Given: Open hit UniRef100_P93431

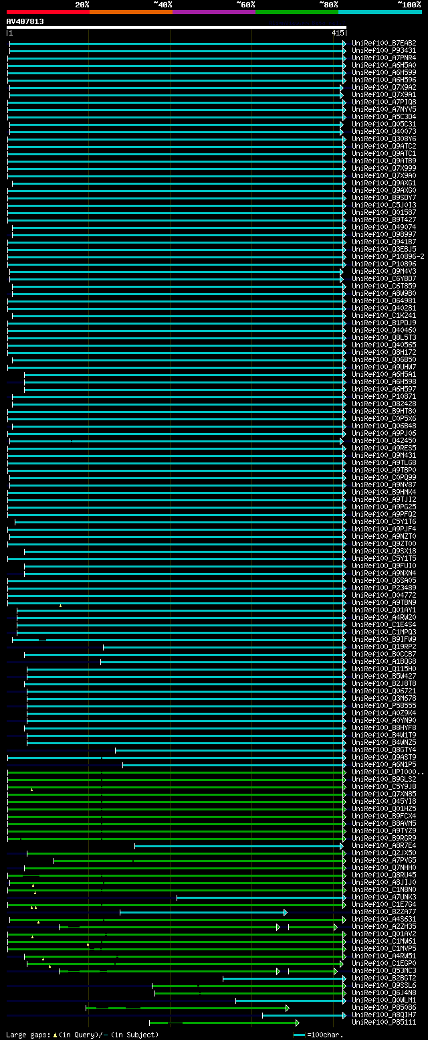Looking at the screenshot, I should pyautogui.click(x=384, y=50).
